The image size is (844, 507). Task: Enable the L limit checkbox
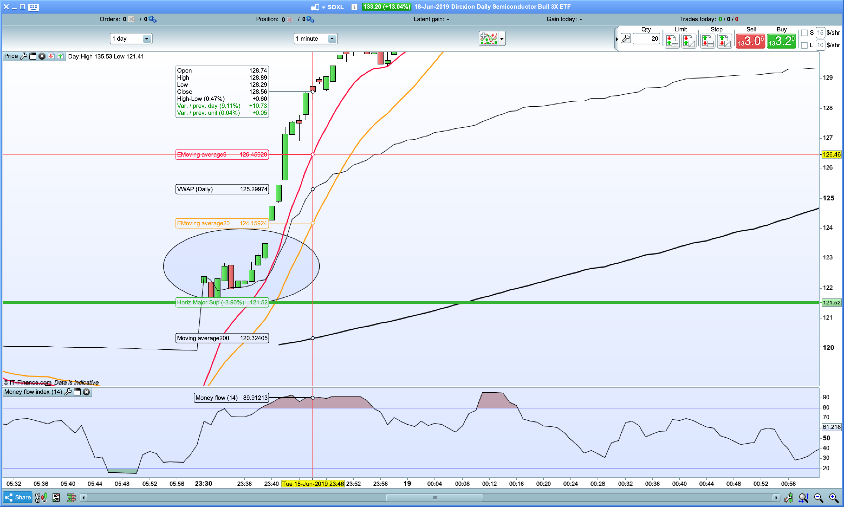click(x=804, y=45)
